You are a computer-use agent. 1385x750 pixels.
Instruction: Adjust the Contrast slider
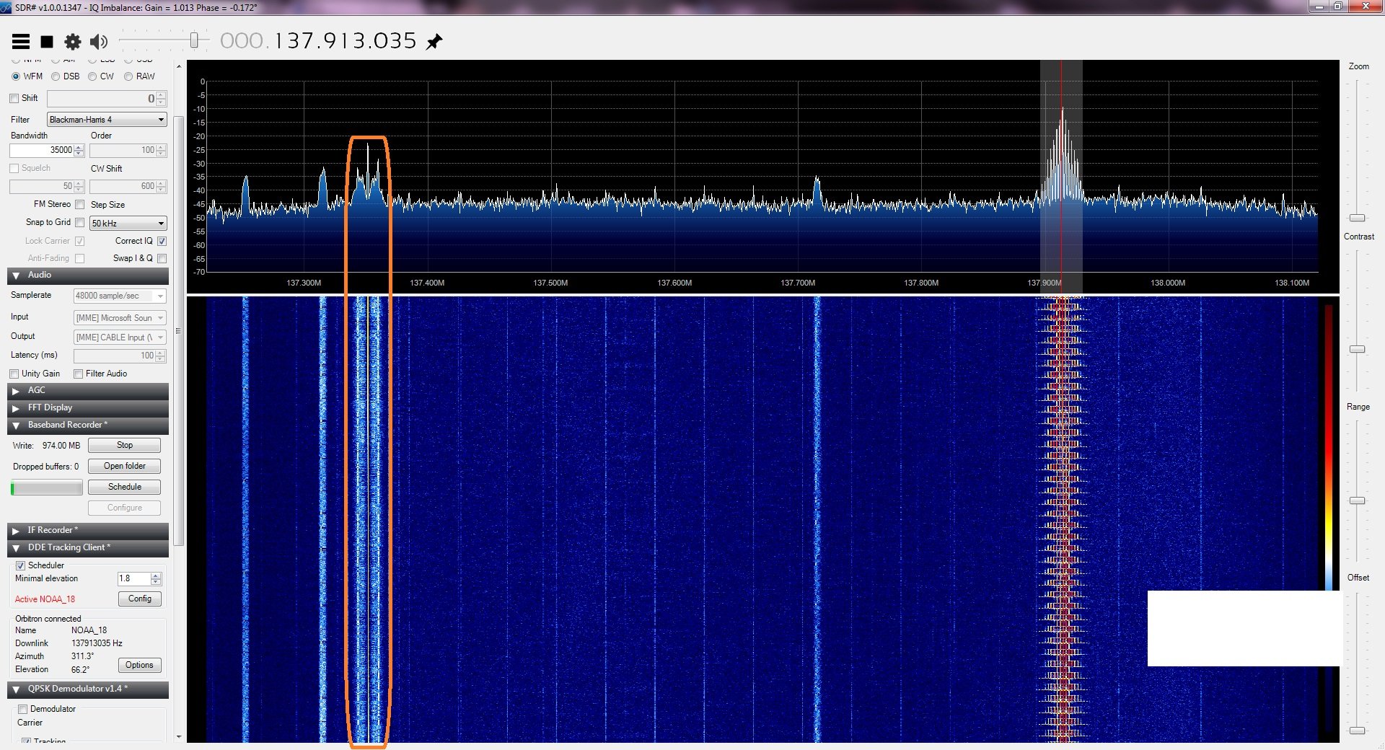(1358, 349)
